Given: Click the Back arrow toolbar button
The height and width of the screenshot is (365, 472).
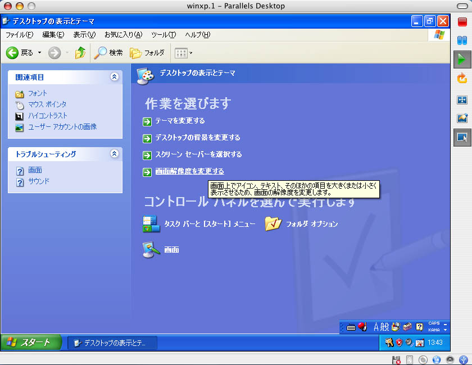Looking at the screenshot, I should pyautogui.click(x=13, y=53).
